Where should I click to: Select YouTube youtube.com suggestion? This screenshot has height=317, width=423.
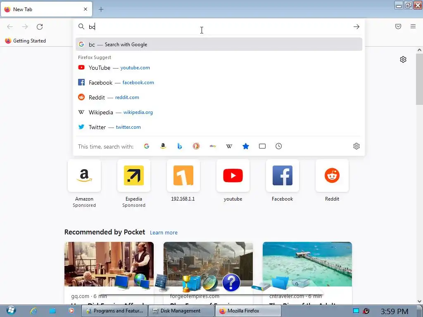click(219, 68)
